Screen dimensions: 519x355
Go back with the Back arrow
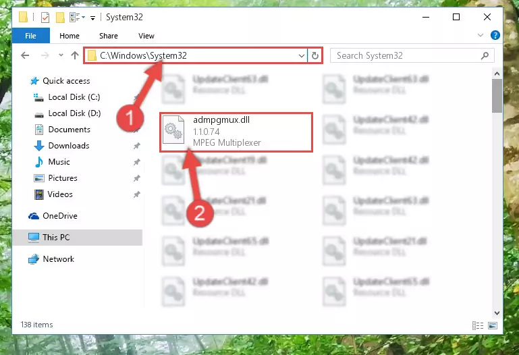25,55
